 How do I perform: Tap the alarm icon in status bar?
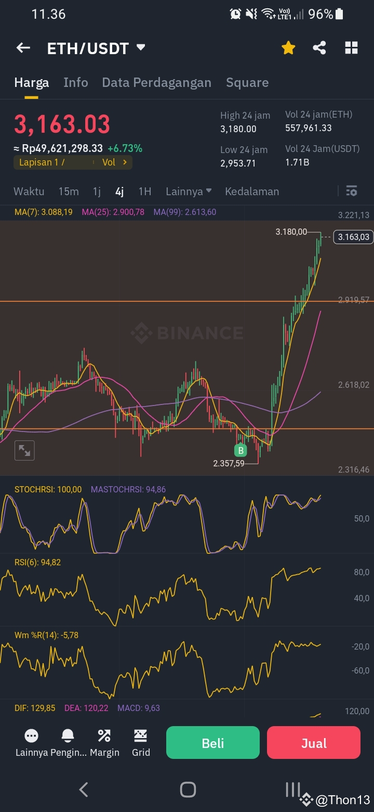tap(235, 14)
